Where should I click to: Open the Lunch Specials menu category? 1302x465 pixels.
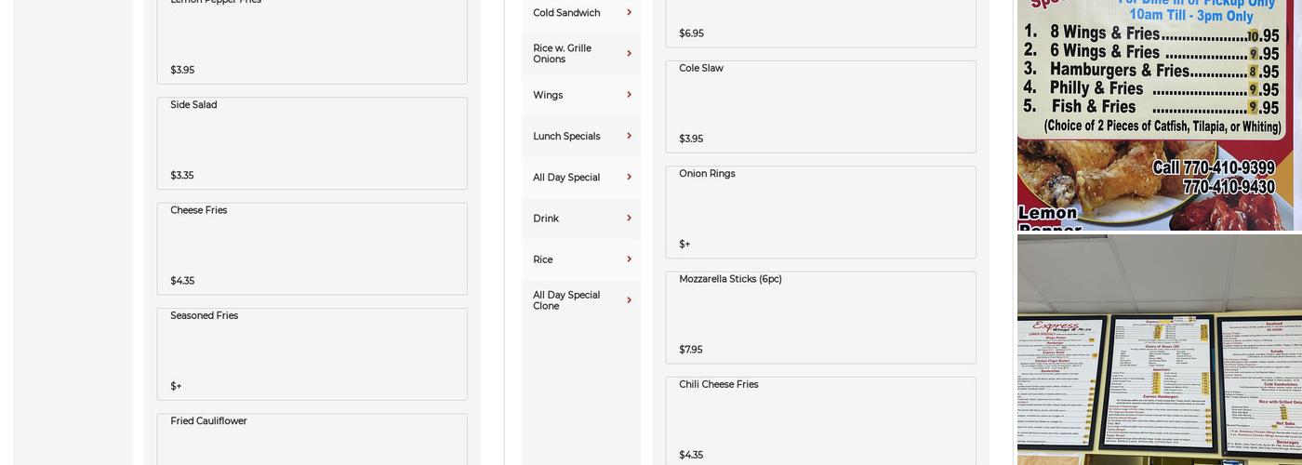pyautogui.click(x=566, y=137)
